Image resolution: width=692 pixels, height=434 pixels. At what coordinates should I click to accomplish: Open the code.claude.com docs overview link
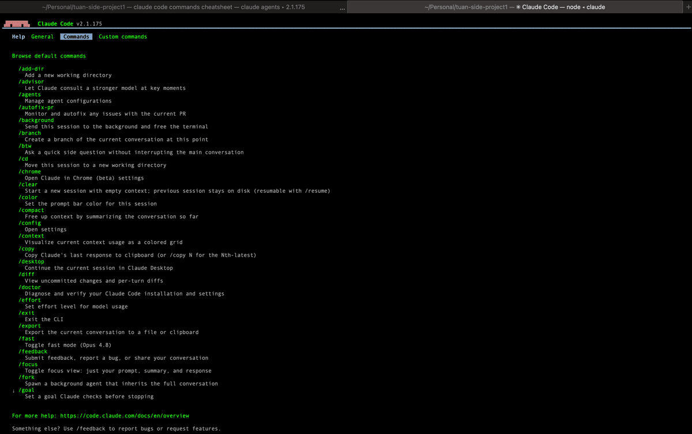125,416
